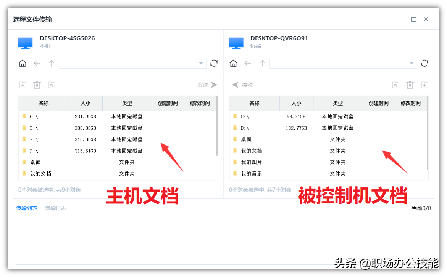447x277 pixels.
Task: Select local D:\ 300.00GB drive
Action: [117, 128]
